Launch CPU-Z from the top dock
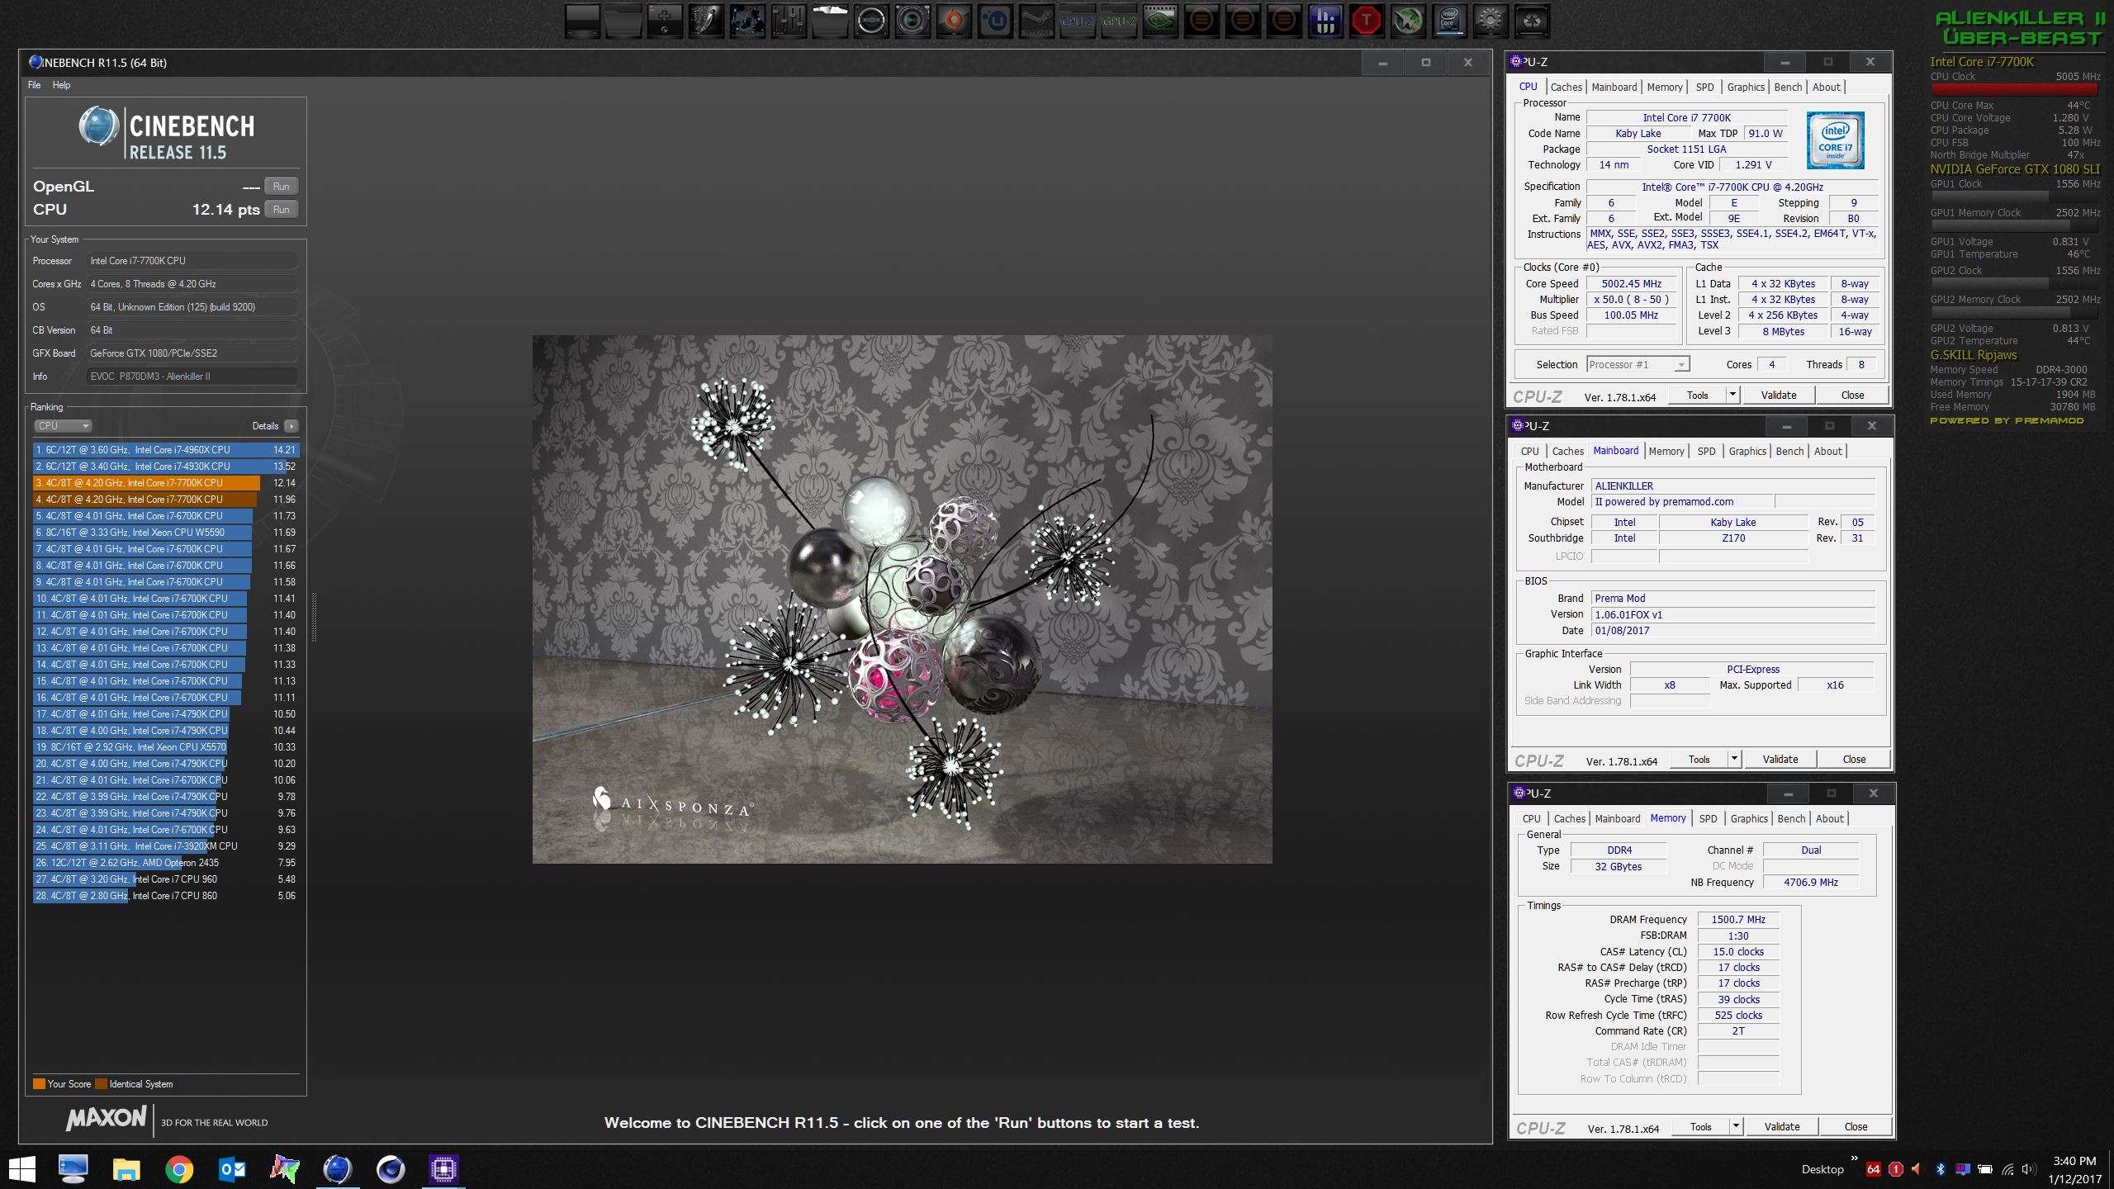2114x1189 pixels. click(1078, 21)
